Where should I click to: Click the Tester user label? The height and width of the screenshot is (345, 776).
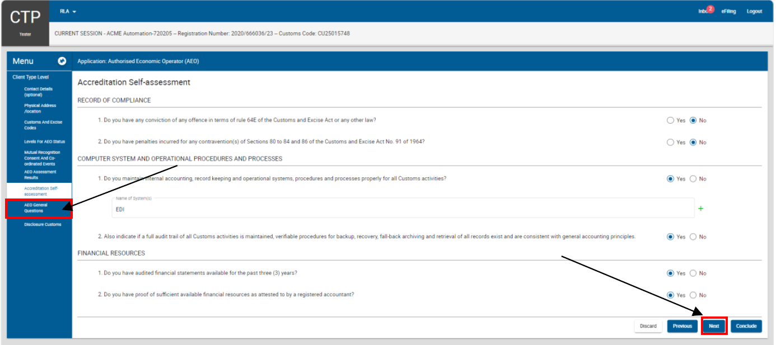[25, 34]
